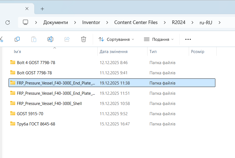235x158 pixels.
Task: Click the Share icon in toolbar
Action: tap(67, 39)
